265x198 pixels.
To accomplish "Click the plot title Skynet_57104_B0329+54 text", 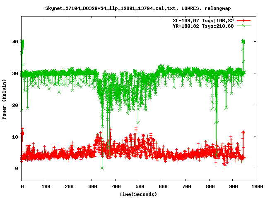I will (138, 8).
